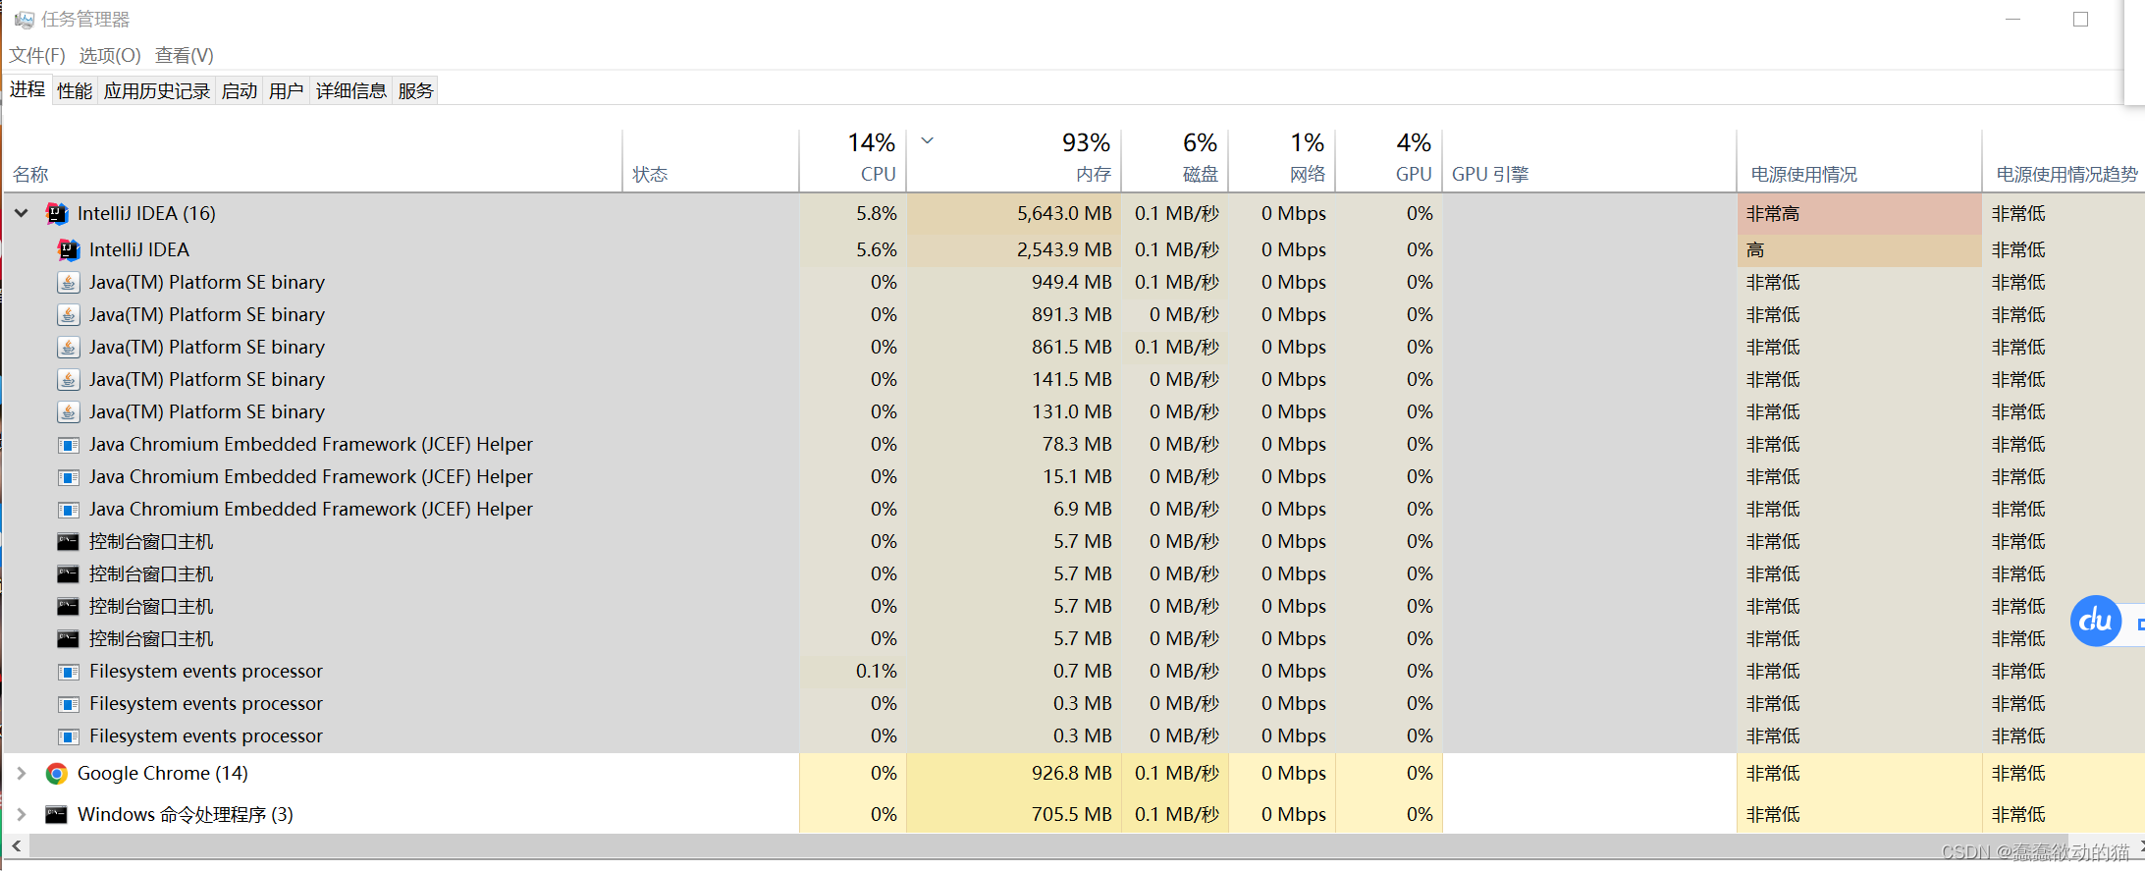Image resolution: width=2145 pixels, height=871 pixels.
Task: Select the 5,643.0 MB memory cell
Action: (1014, 213)
